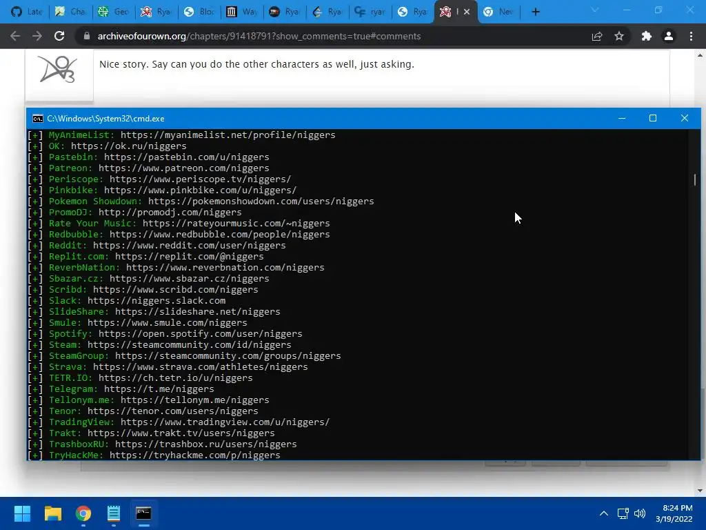Open the Chrome extensions puzzle icon
Viewport: 706px width, 530px height.
point(647,36)
